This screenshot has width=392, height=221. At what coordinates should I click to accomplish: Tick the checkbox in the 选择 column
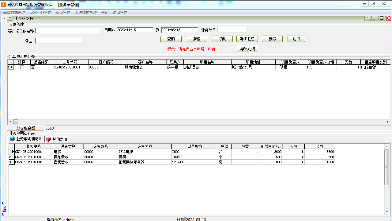[22, 67]
